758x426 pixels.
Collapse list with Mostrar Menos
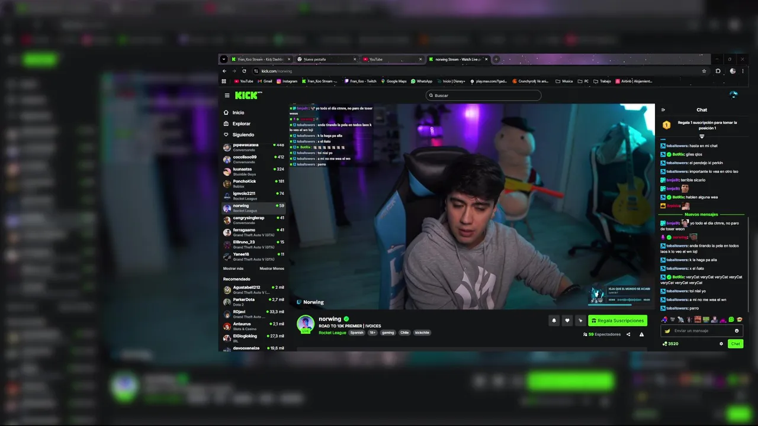coord(272,269)
